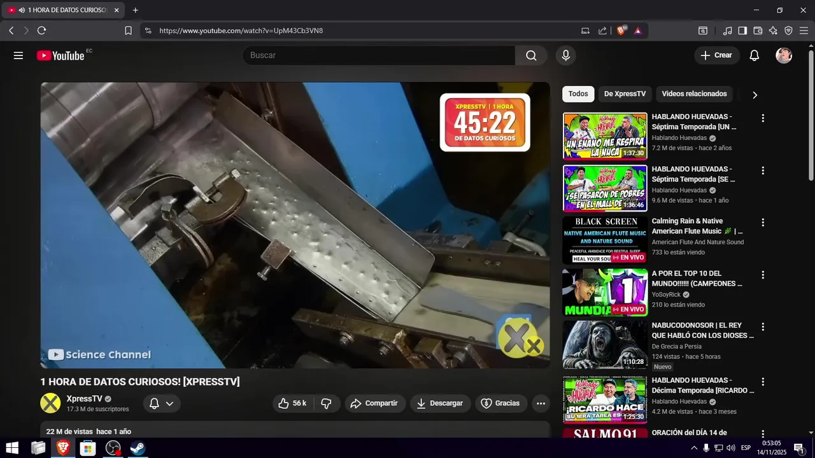The image size is (815, 458).
Task: Select the De XpressTV filter chip
Action: click(x=625, y=94)
